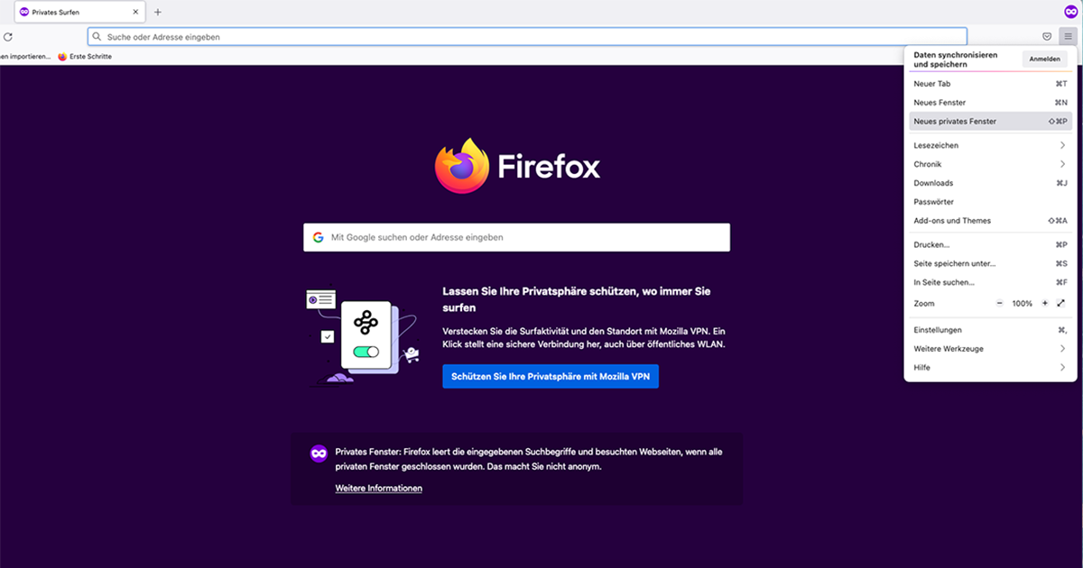Open a new tab with plus icon

(x=158, y=13)
